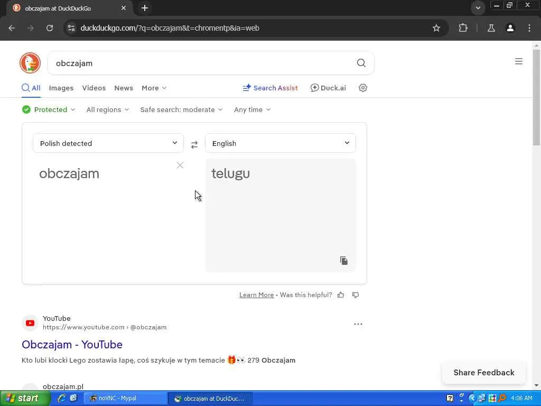Click the magnifier search icon in search box
The height and width of the screenshot is (406, 541).
click(361, 63)
